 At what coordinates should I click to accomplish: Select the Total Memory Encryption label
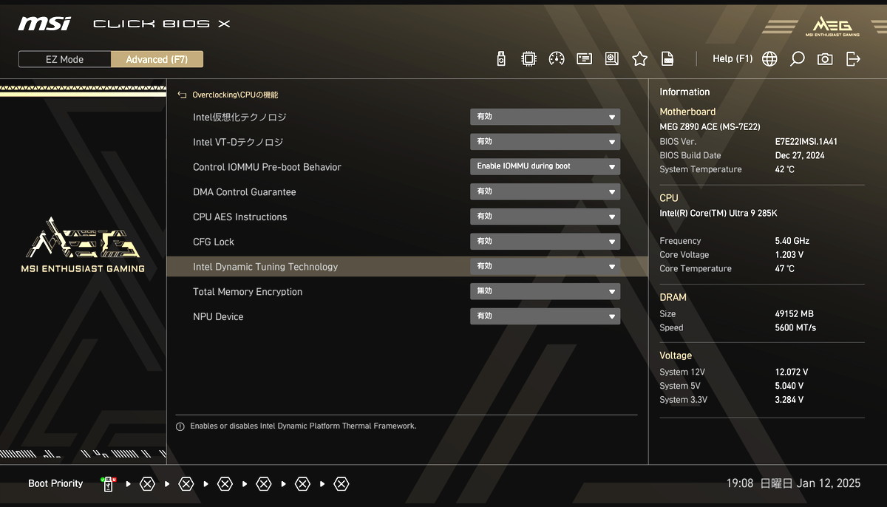(x=248, y=292)
